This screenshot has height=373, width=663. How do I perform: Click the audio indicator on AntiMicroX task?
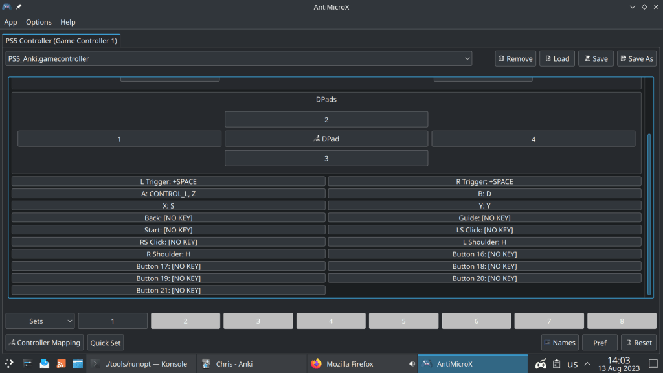click(x=412, y=364)
